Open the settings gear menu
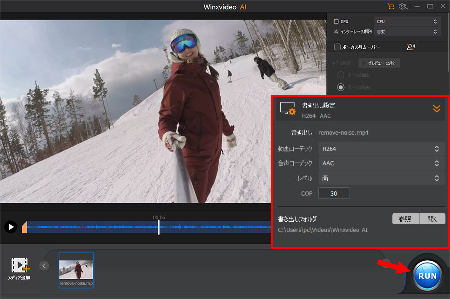Image resolution: width=450 pixels, height=299 pixels. (403, 7)
